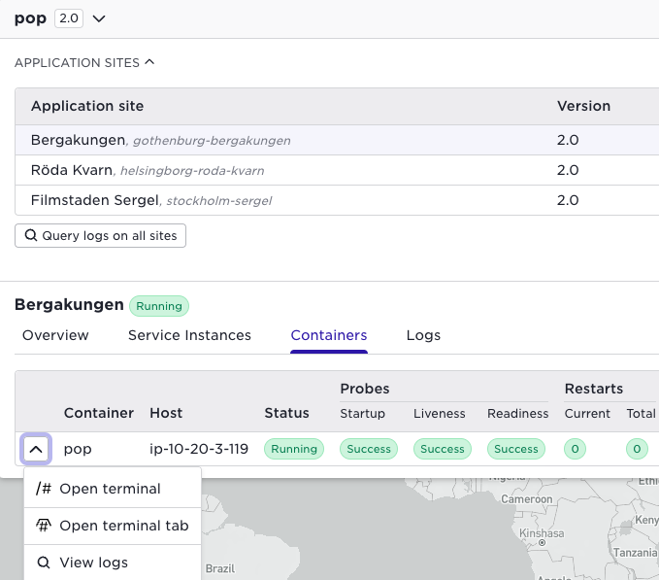Viewport: 659px width, 580px height.
Task: Click the Running badge beside Bergakungen heading
Action: 159,306
